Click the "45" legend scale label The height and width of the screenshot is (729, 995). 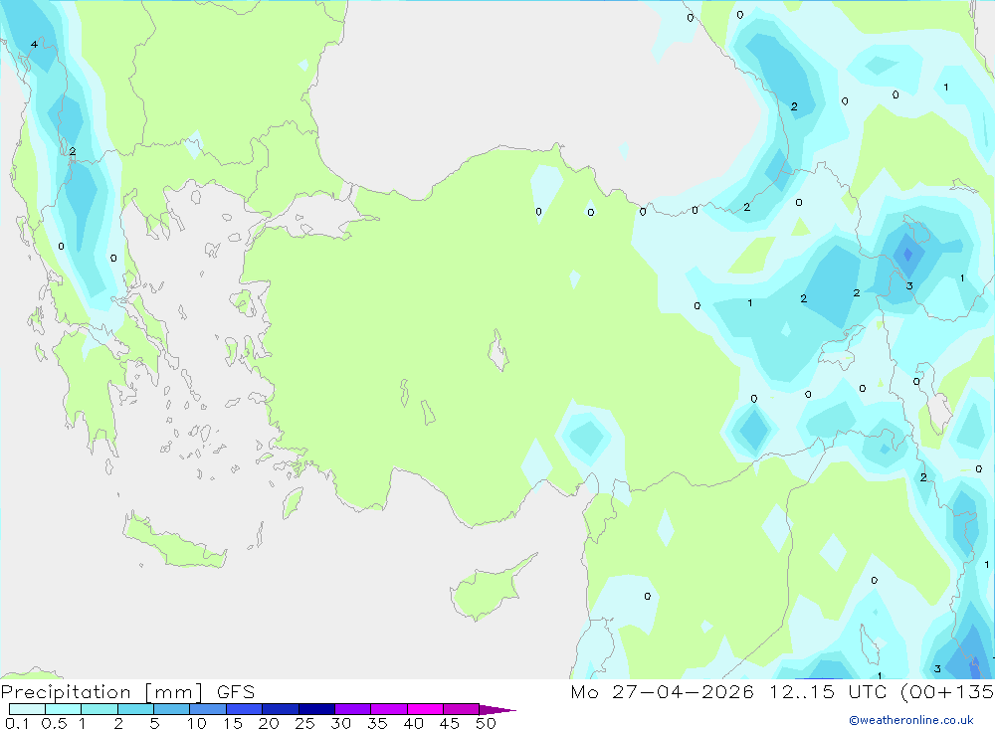(450, 723)
